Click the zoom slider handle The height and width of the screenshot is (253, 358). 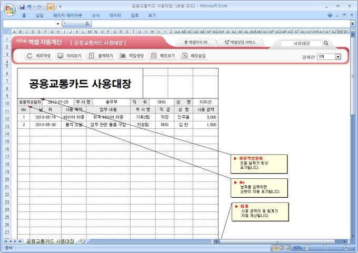tap(325, 248)
